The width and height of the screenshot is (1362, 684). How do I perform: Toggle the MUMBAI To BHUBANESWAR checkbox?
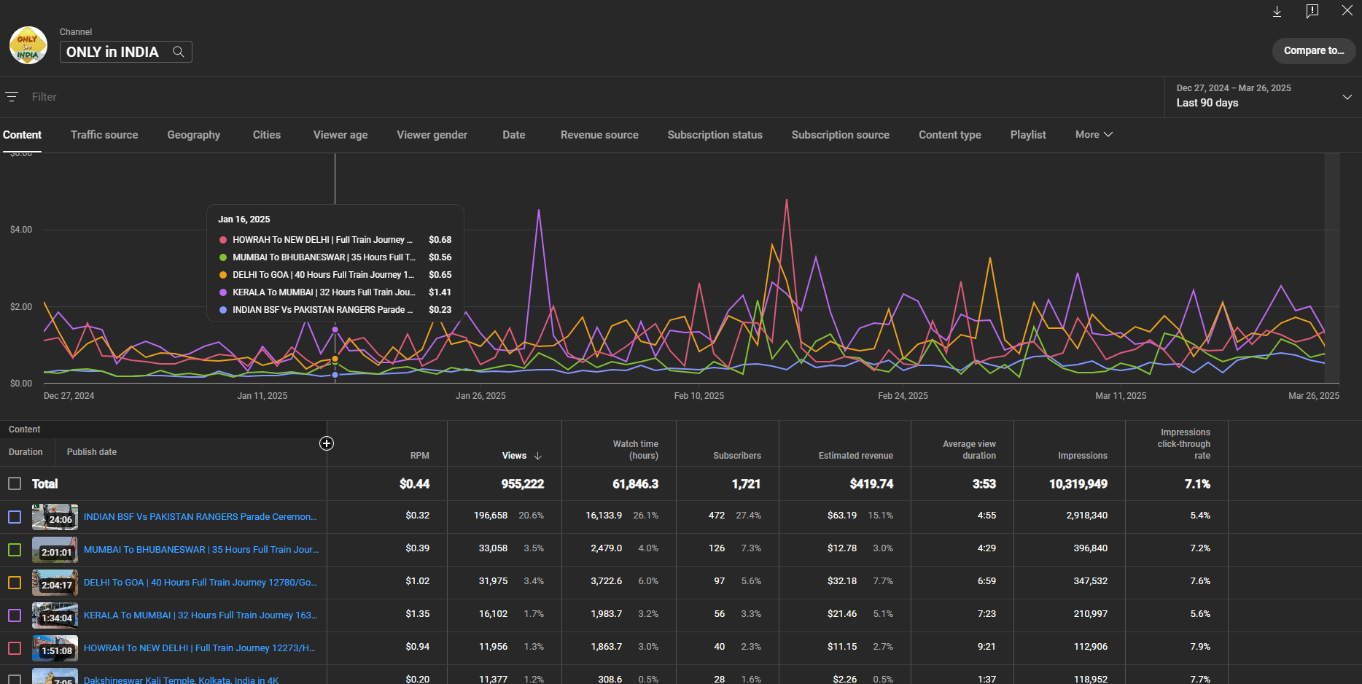coord(15,549)
